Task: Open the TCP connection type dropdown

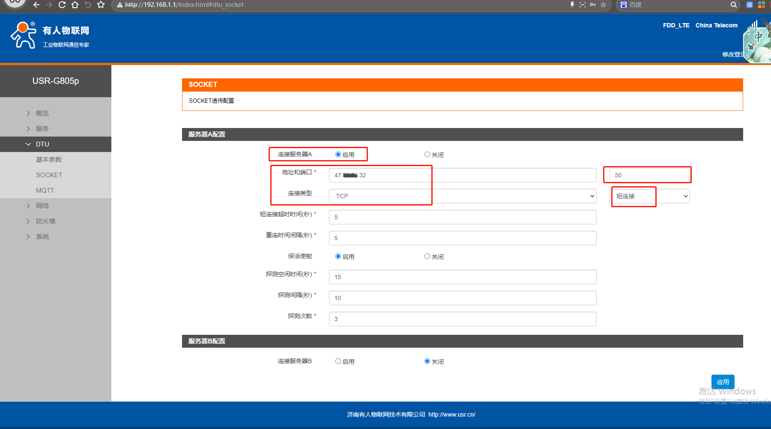Action: pyautogui.click(x=463, y=196)
